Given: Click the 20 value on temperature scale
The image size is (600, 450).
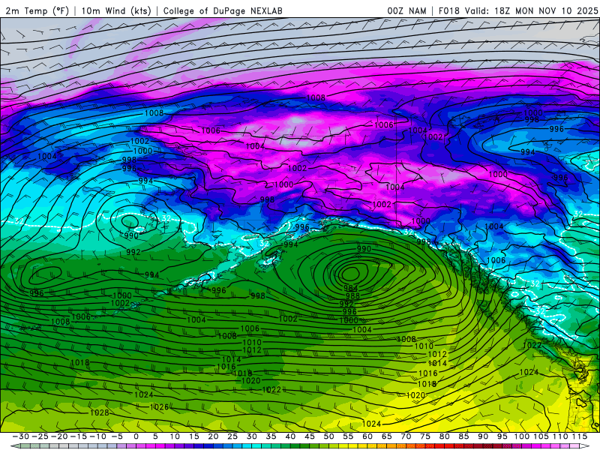Looking at the screenshot, I should 213,436.
